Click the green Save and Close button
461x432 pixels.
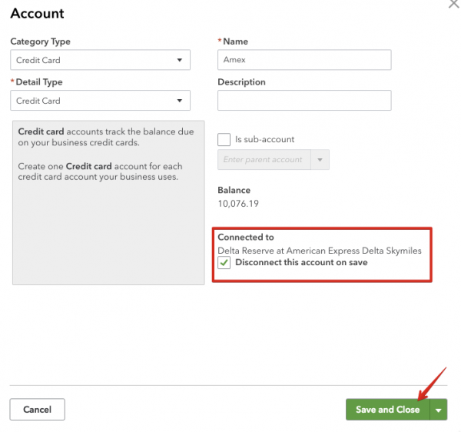click(x=387, y=410)
